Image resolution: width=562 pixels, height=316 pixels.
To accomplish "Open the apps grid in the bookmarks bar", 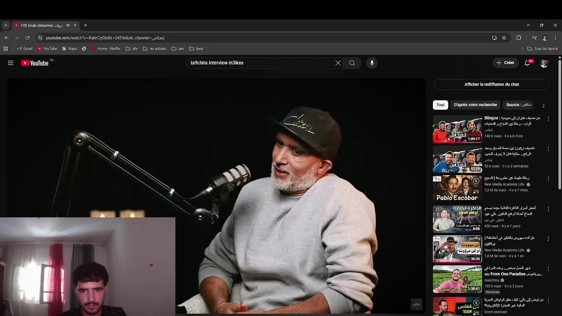I will (6, 49).
